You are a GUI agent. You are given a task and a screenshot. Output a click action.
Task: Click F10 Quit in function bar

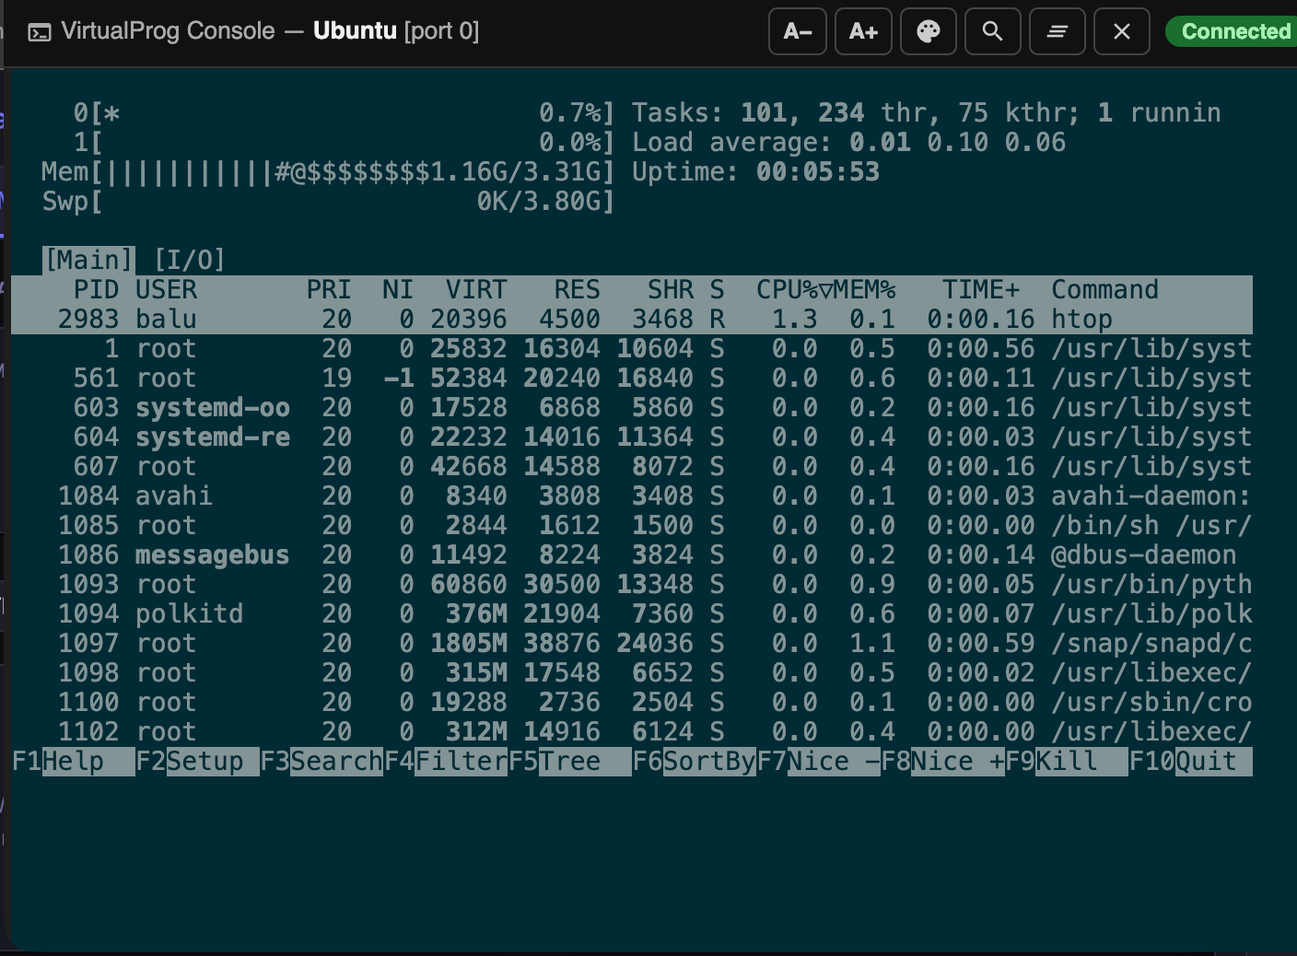[x=1190, y=762]
